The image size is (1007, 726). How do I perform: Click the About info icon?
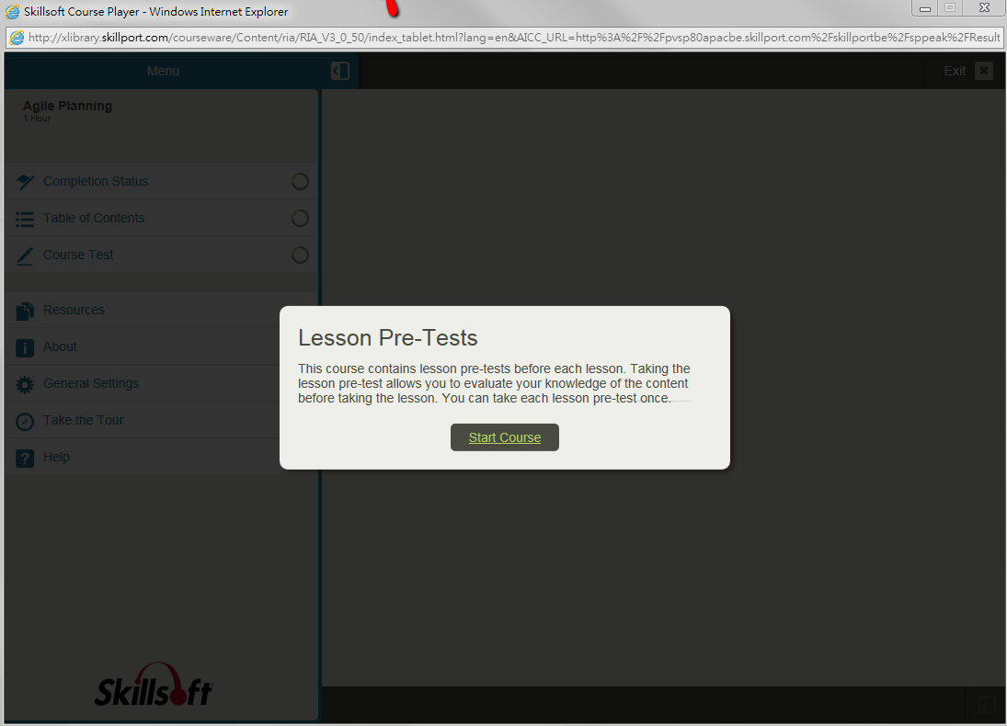(x=25, y=348)
